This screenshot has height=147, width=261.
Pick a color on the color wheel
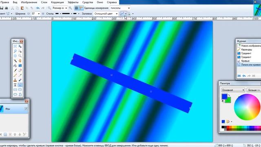[x=247, y=107]
